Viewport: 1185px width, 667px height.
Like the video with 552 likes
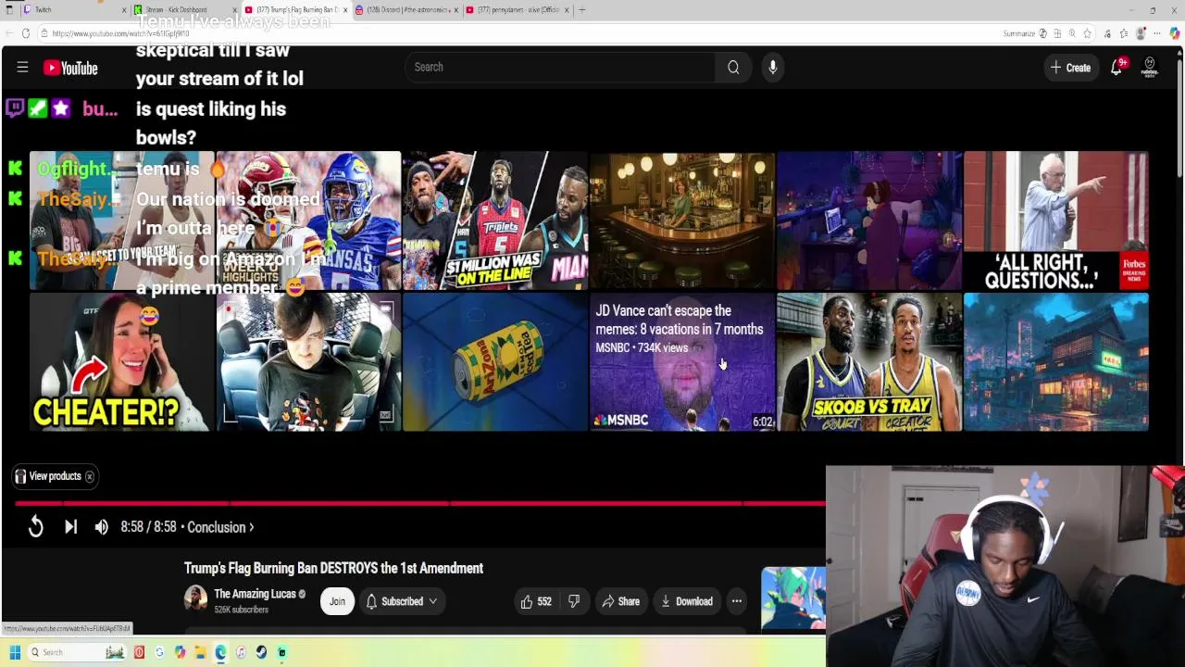pyautogui.click(x=535, y=601)
